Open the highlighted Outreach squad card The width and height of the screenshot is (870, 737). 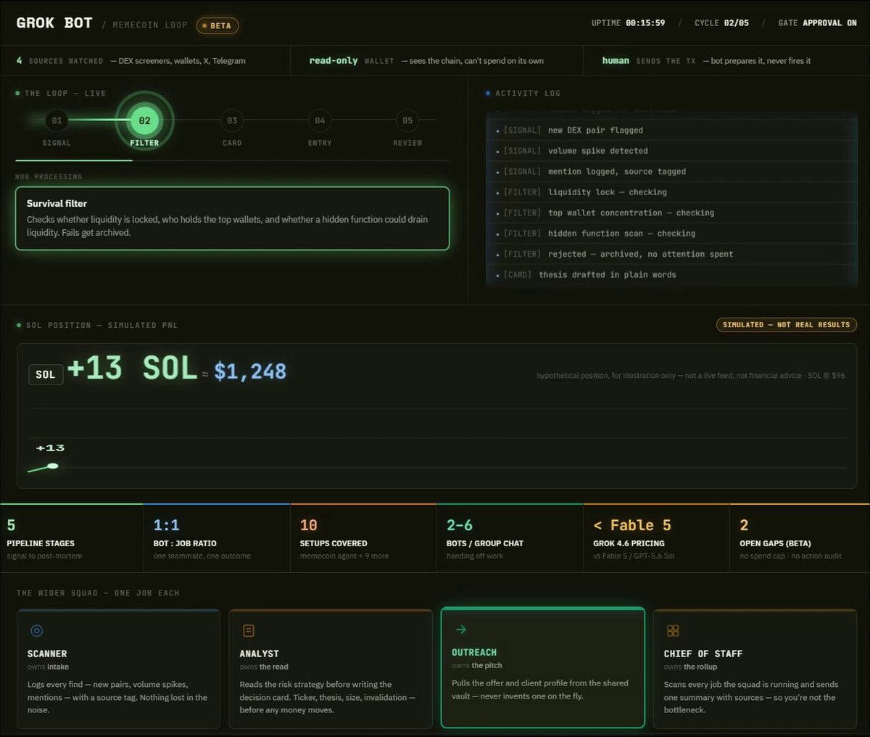coord(543,667)
